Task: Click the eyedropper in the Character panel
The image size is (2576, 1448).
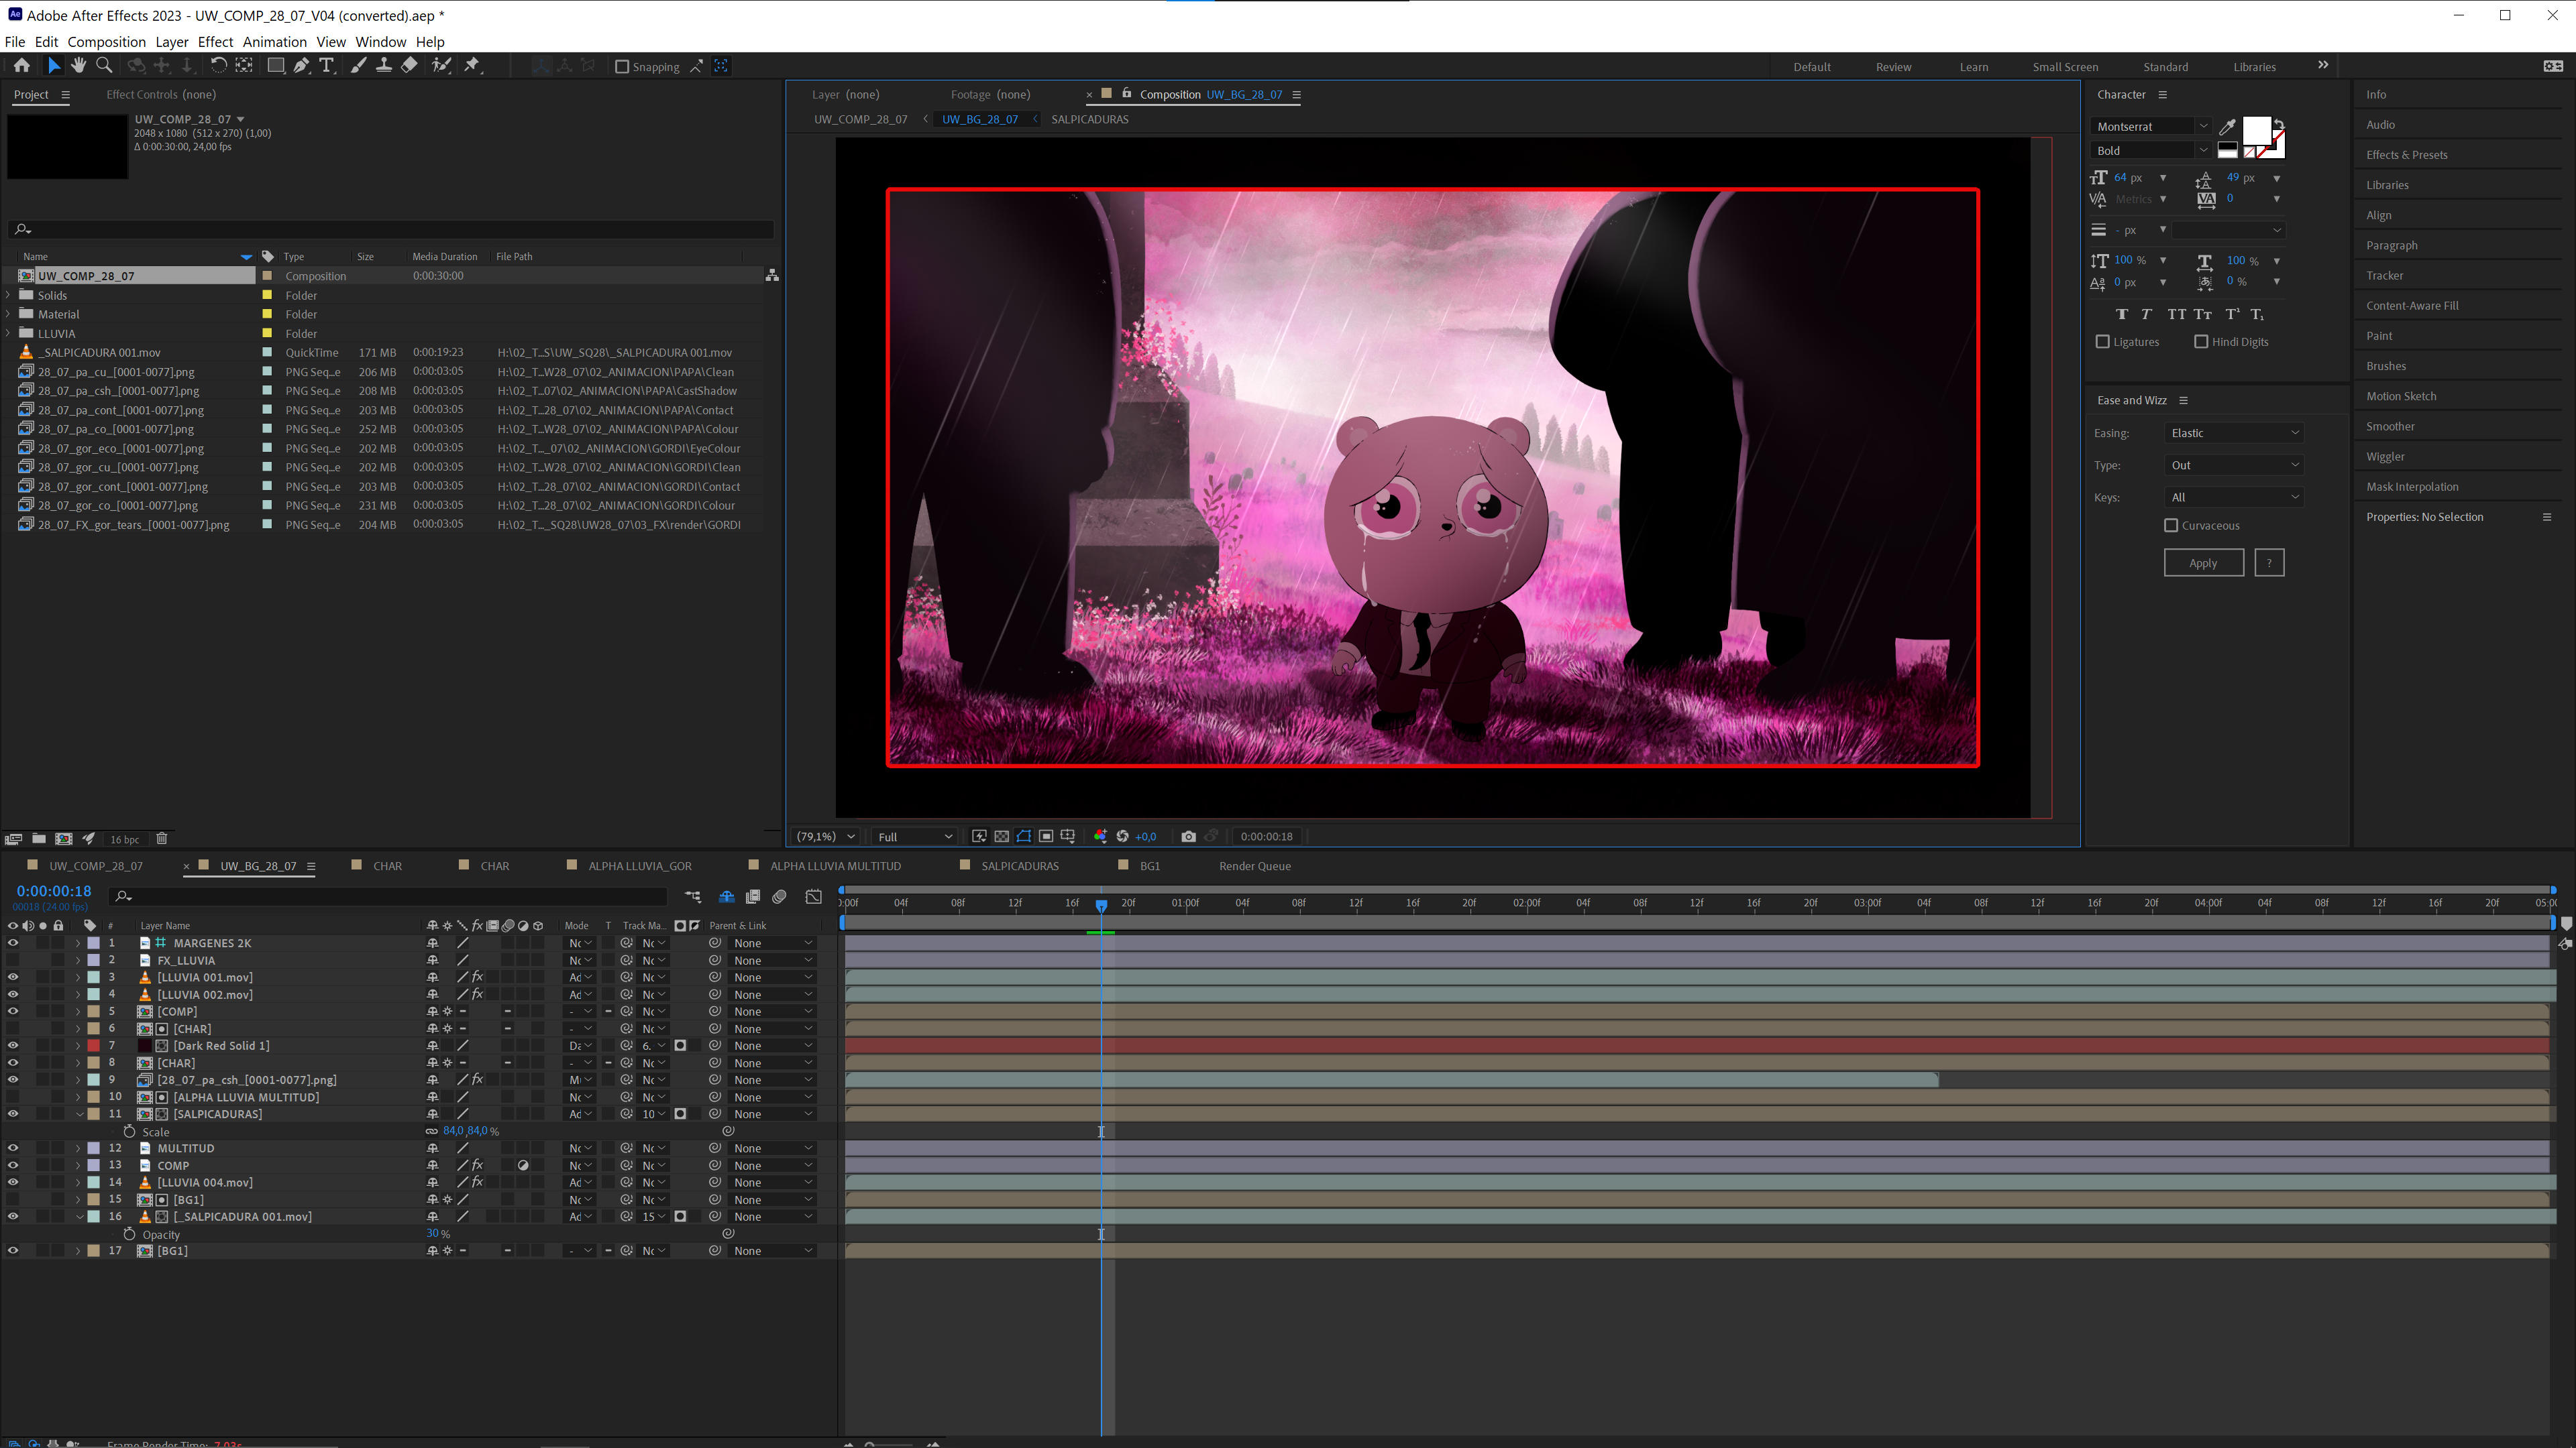Action: coord(2227,127)
